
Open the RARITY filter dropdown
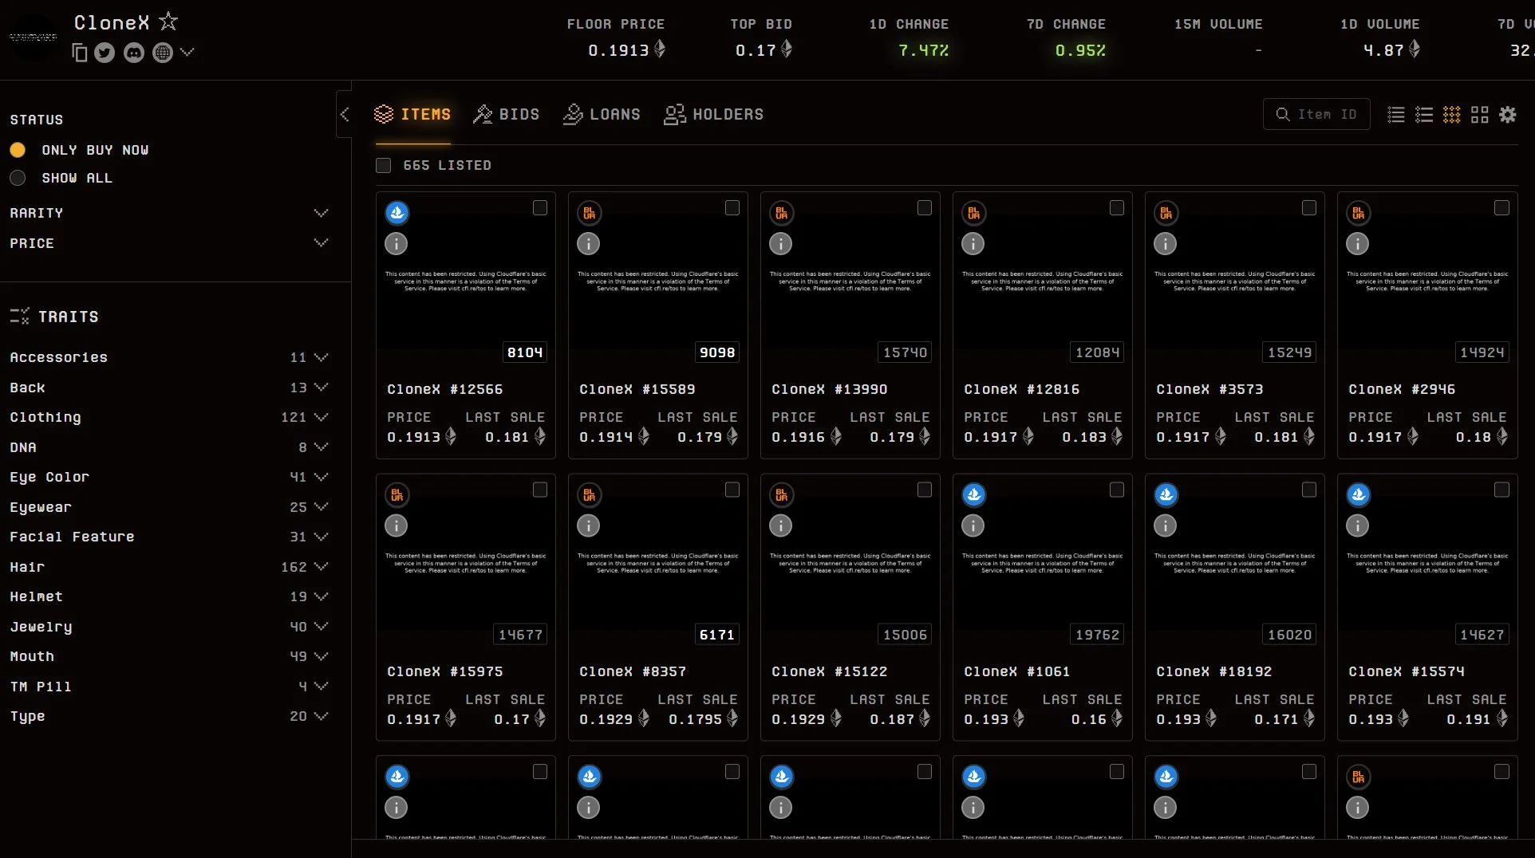322,213
